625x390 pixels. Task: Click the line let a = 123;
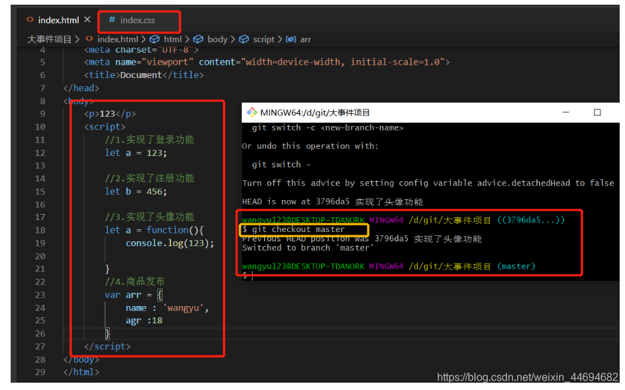[136, 153]
